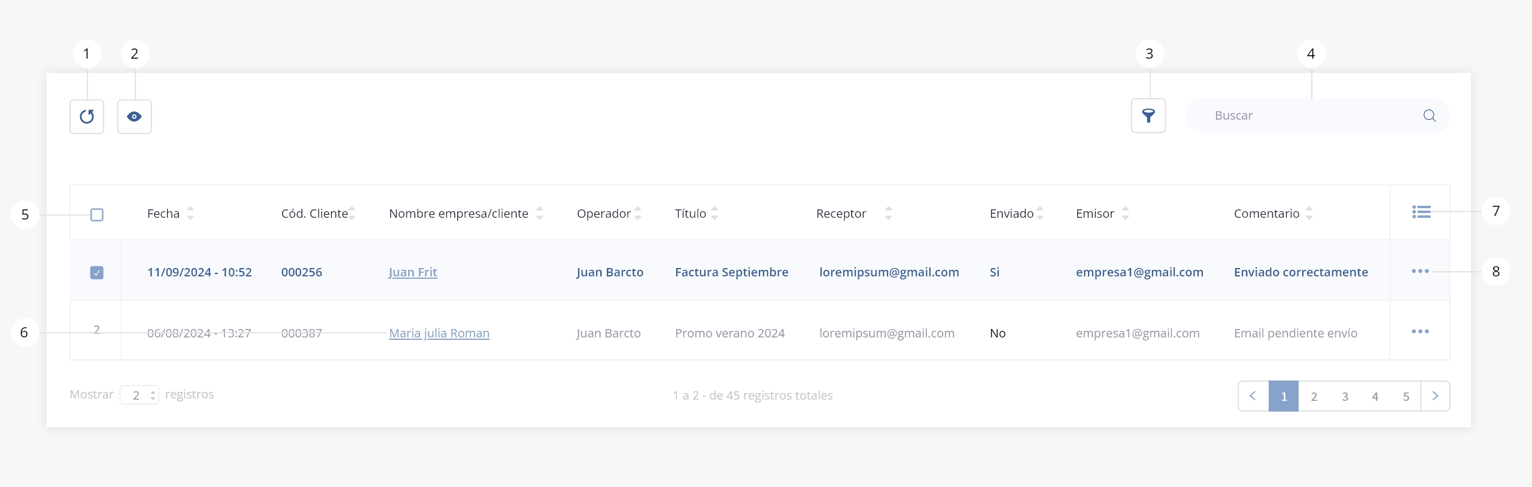
Task: Uncheck the Juan Frit row checkbox
Action: tap(97, 273)
